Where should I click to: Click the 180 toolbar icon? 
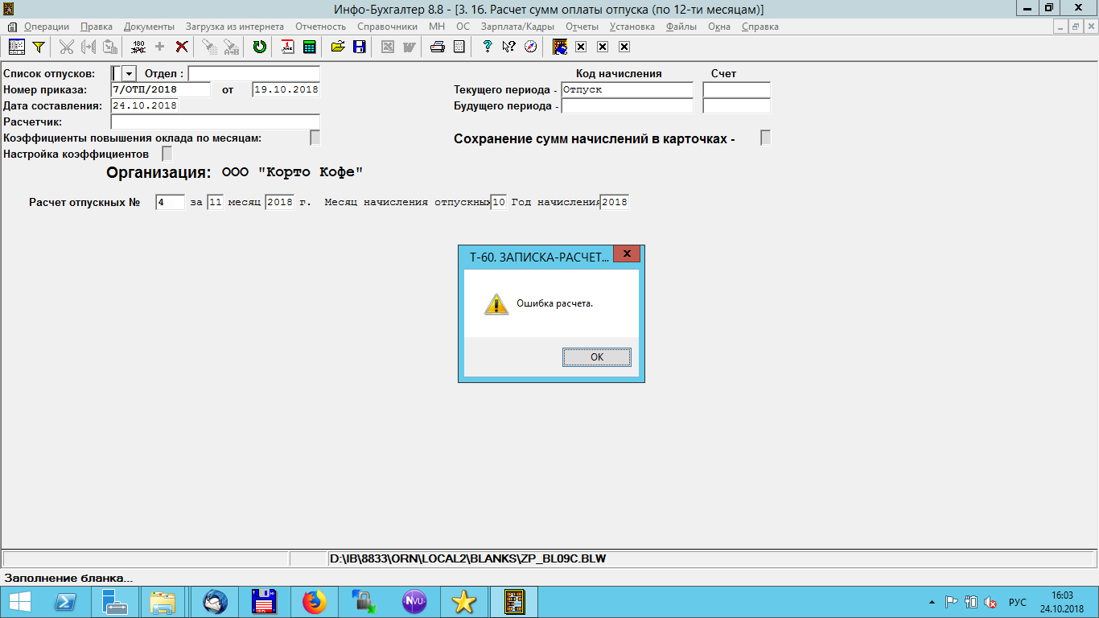tap(138, 47)
